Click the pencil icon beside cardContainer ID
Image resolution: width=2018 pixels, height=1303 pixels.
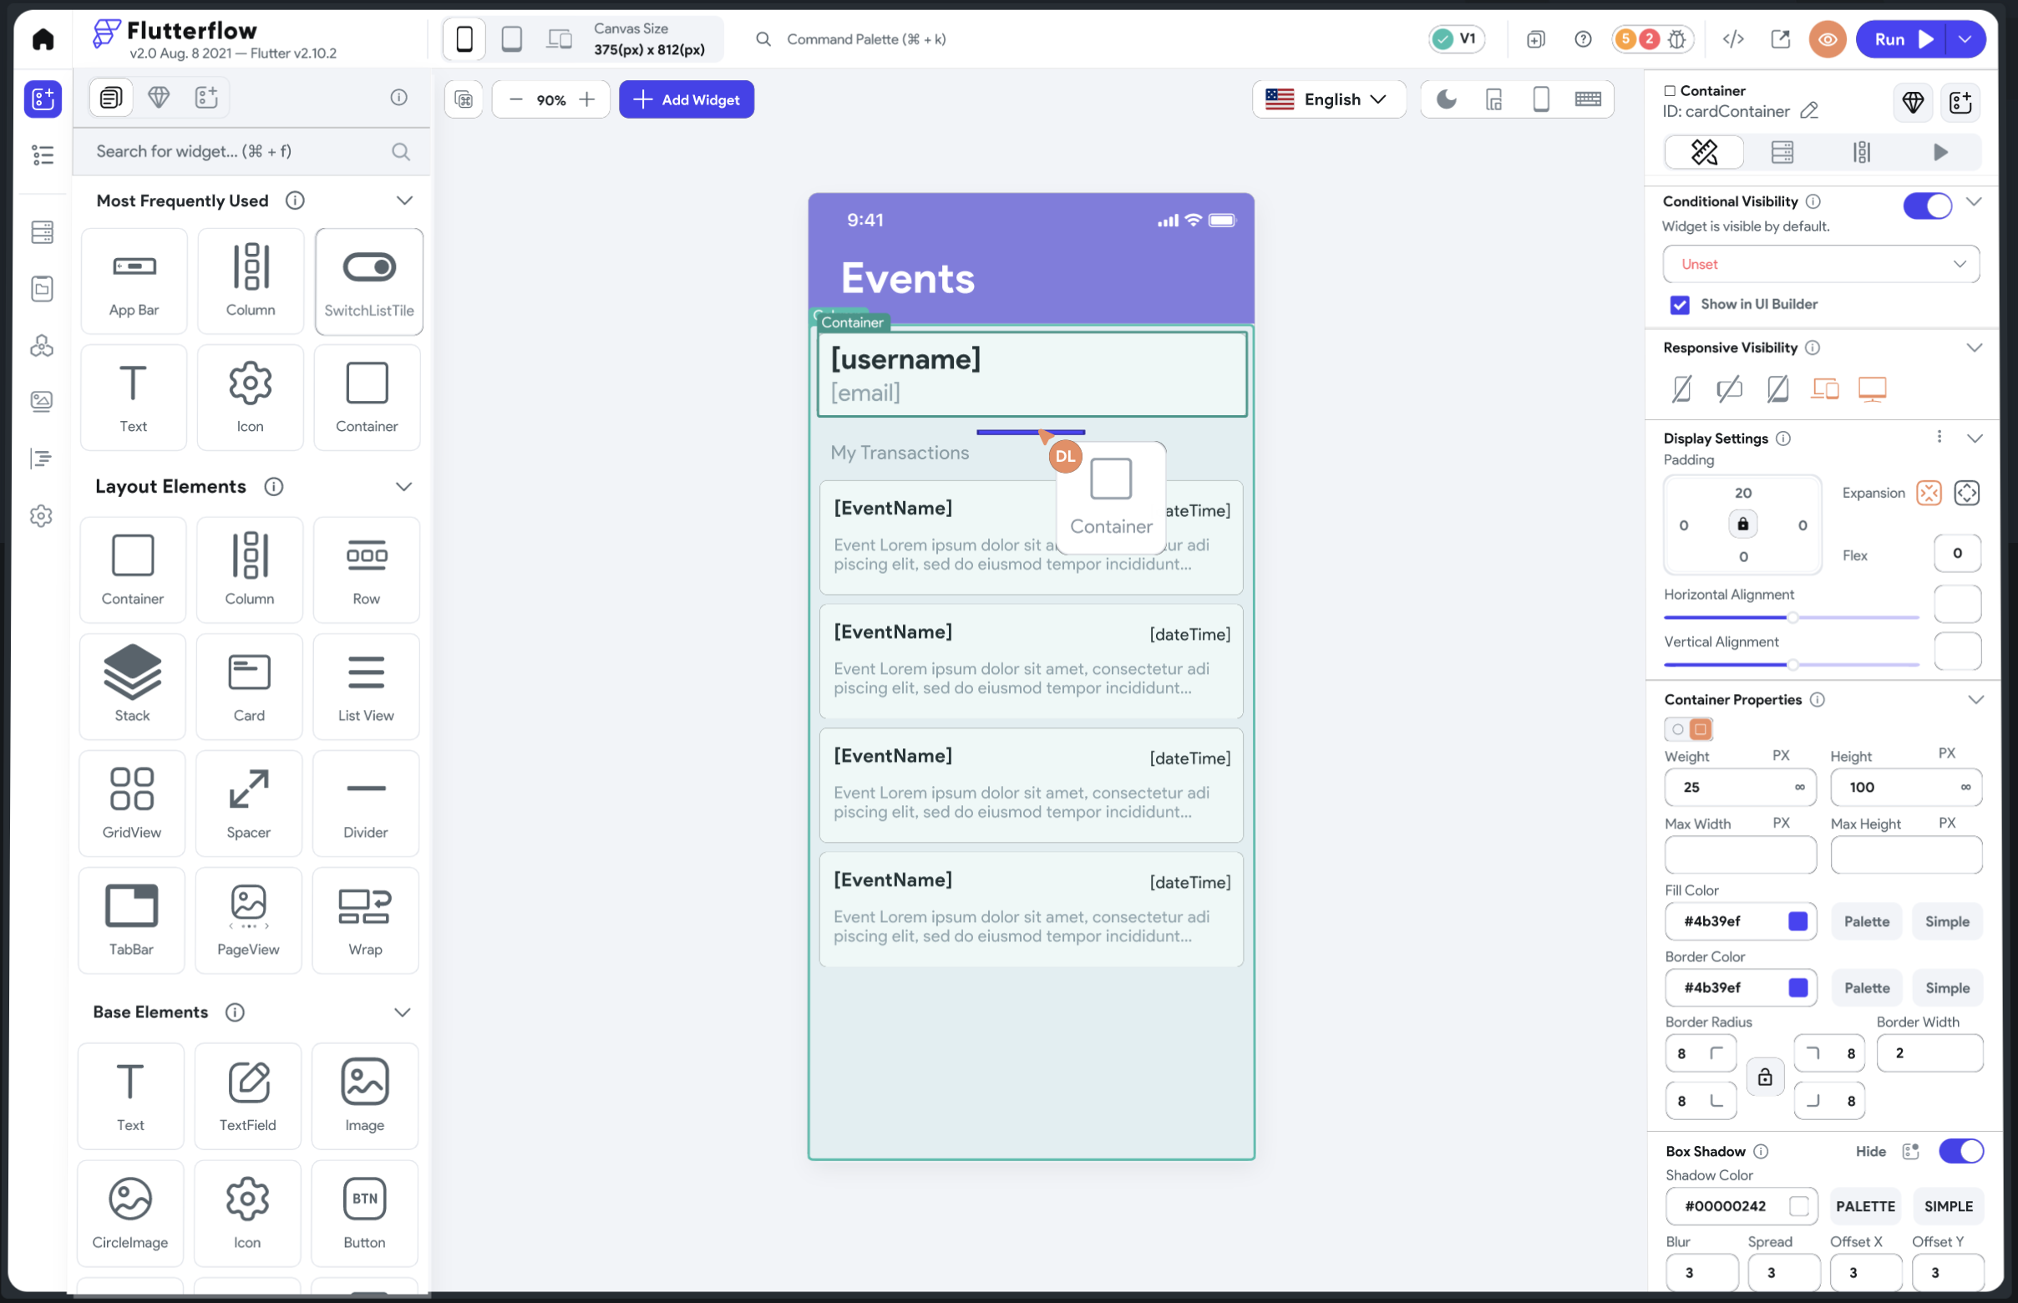[x=1809, y=111]
